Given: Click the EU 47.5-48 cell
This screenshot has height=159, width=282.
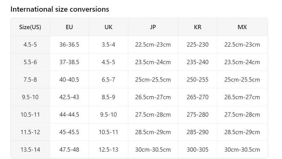Looking at the screenshot, I should click(x=69, y=149).
